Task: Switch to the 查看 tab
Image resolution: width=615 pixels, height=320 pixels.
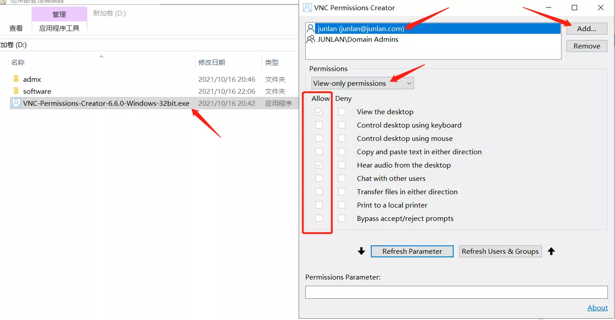Action: click(16, 28)
